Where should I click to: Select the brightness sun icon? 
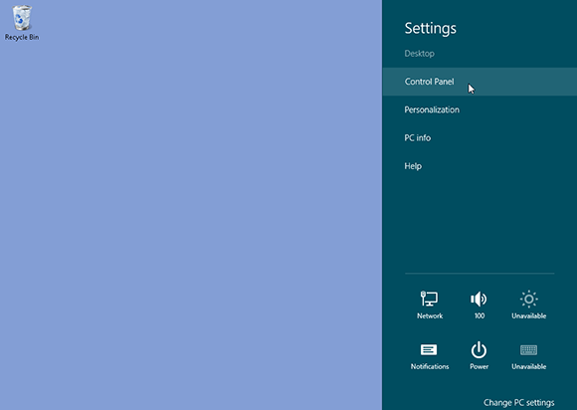tap(529, 299)
